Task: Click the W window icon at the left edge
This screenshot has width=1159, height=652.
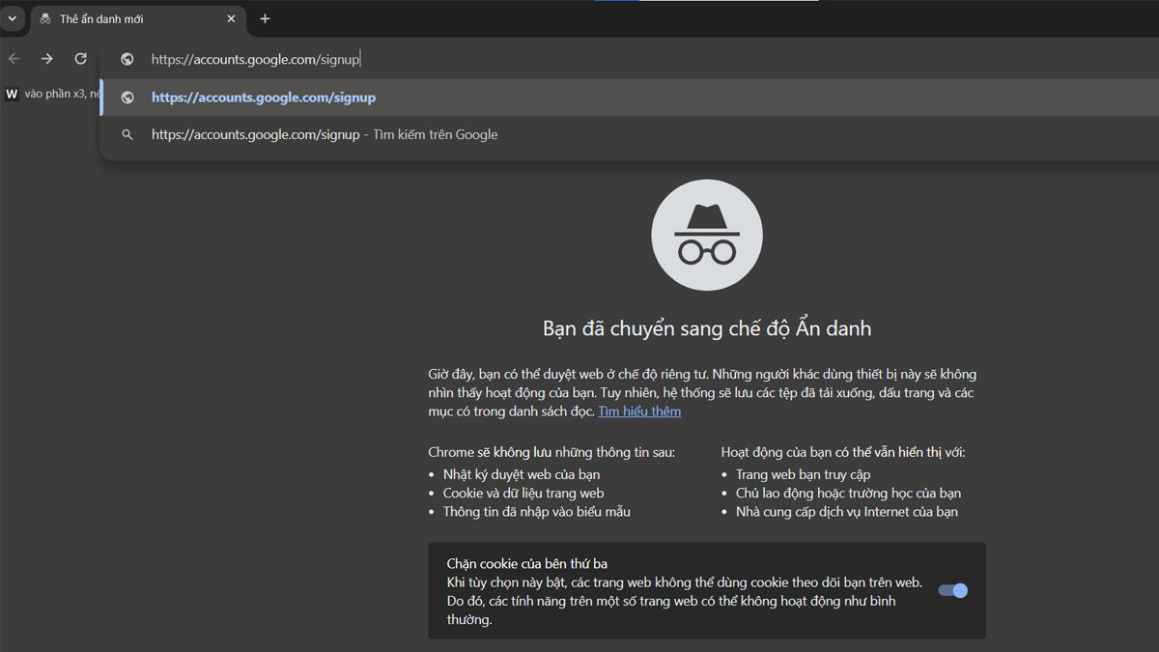Action: coord(12,94)
